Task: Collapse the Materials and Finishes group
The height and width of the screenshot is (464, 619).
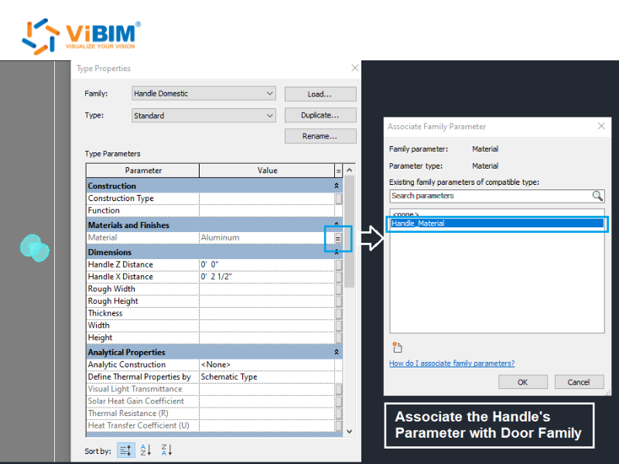Action: [337, 223]
